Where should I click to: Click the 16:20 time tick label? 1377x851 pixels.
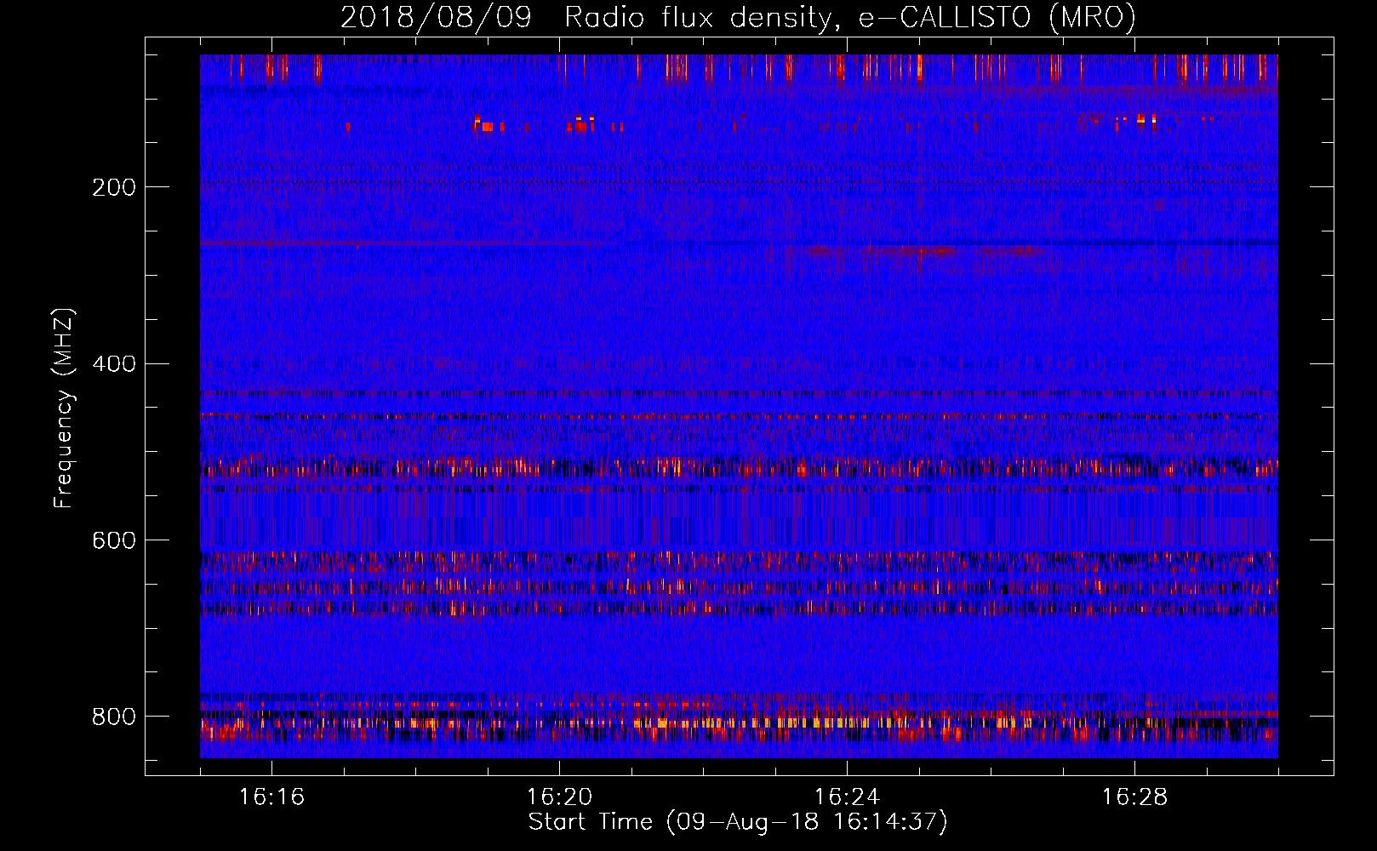click(x=559, y=797)
